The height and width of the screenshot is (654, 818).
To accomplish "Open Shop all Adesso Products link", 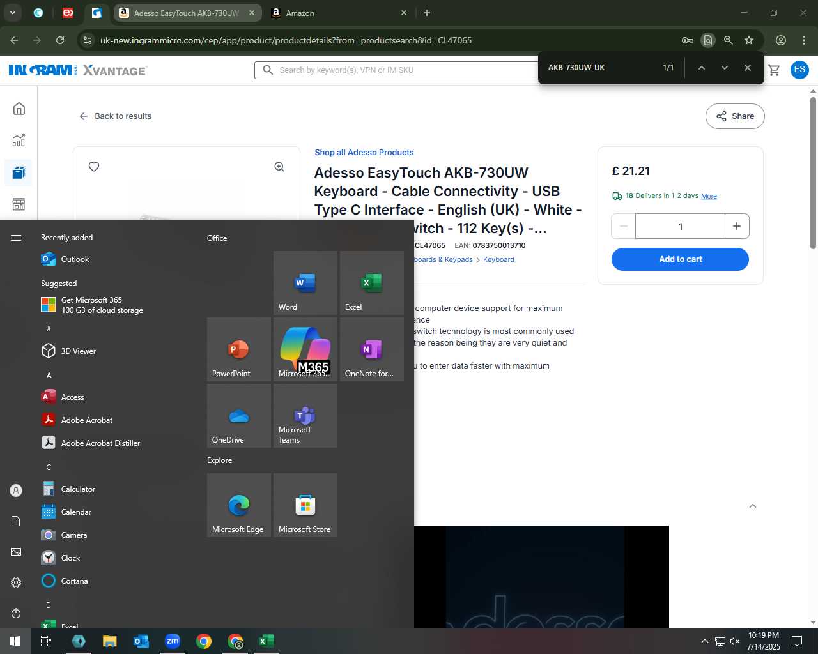I will 364,153.
